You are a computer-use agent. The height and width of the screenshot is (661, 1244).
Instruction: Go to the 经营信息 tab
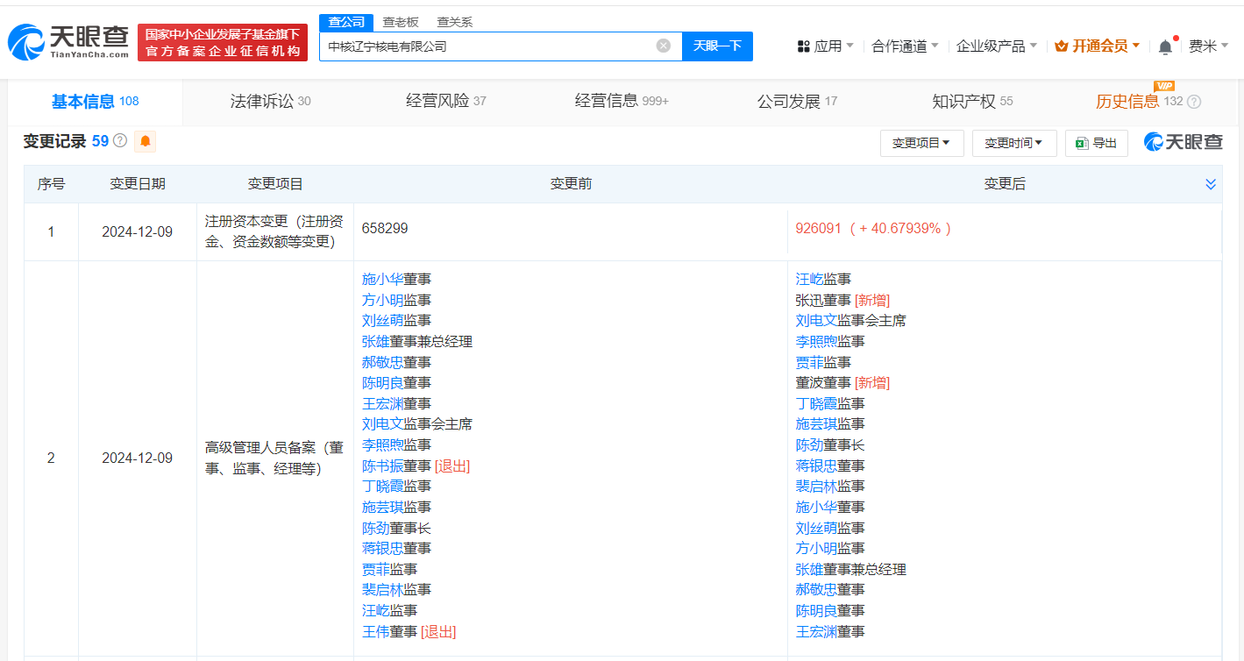(x=622, y=102)
